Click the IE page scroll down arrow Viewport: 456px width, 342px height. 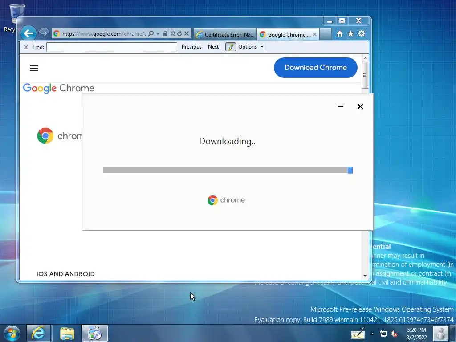point(365,276)
